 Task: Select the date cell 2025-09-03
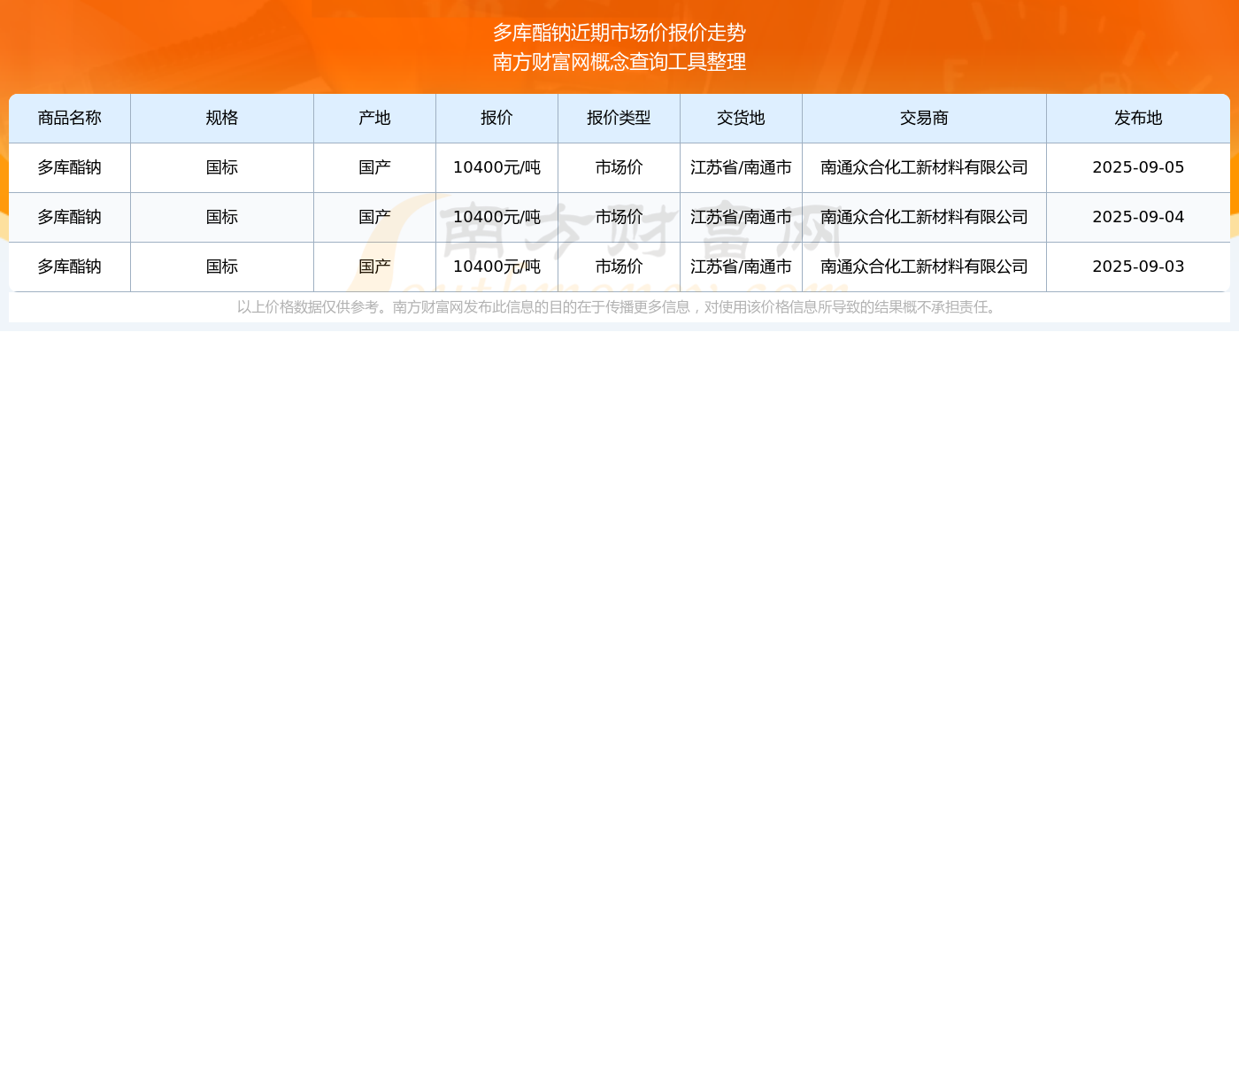[x=1138, y=267]
